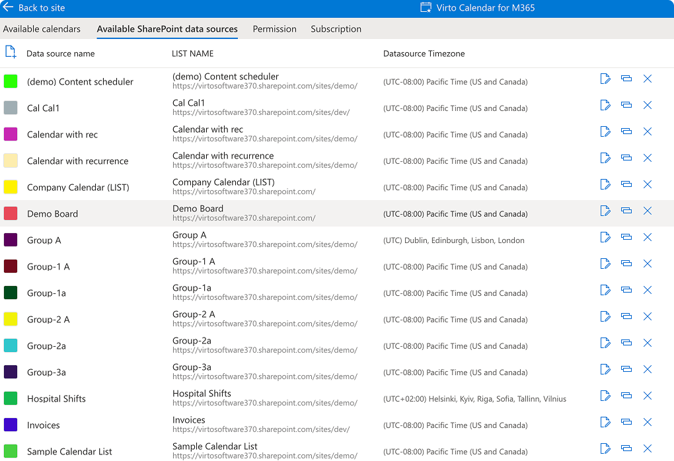Select the Hospital Shifts data source name

[x=56, y=399]
